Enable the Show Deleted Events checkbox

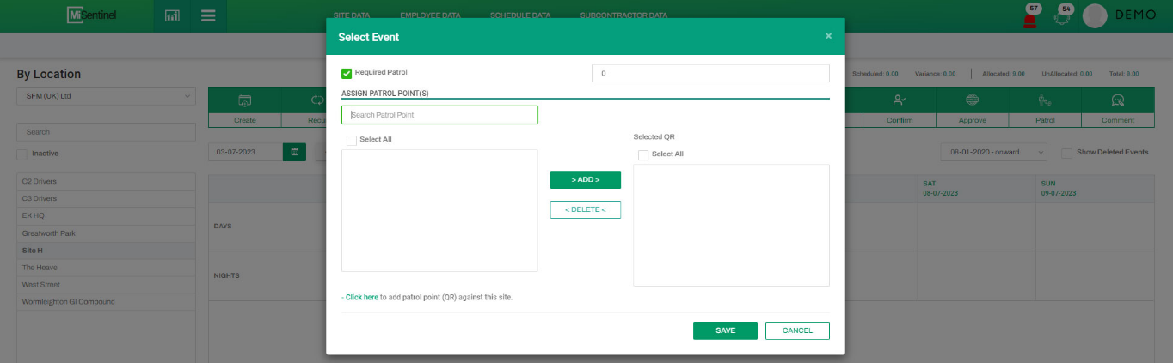[x=1066, y=153]
